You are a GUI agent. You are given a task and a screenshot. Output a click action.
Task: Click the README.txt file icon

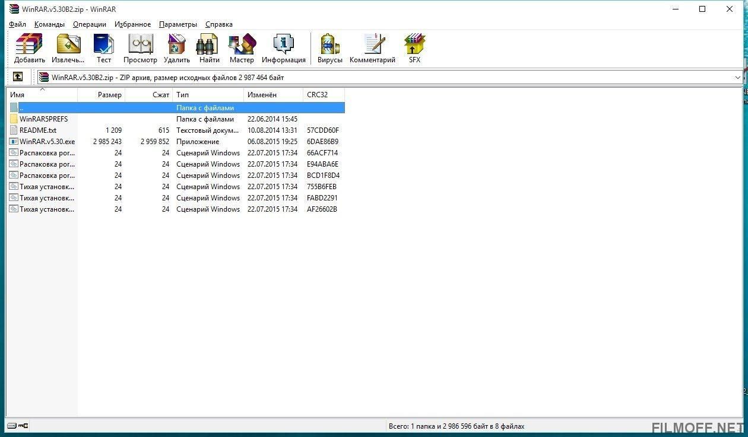point(14,130)
